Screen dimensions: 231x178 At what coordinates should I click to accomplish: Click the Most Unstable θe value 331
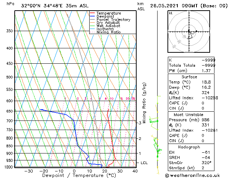206,125
